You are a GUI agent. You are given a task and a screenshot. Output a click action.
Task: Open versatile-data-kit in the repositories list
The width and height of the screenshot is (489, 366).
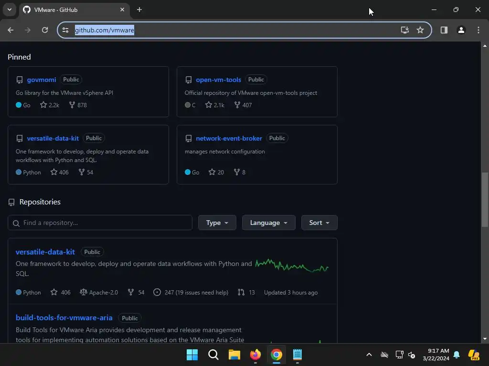pyautogui.click(x=45, y=252)
